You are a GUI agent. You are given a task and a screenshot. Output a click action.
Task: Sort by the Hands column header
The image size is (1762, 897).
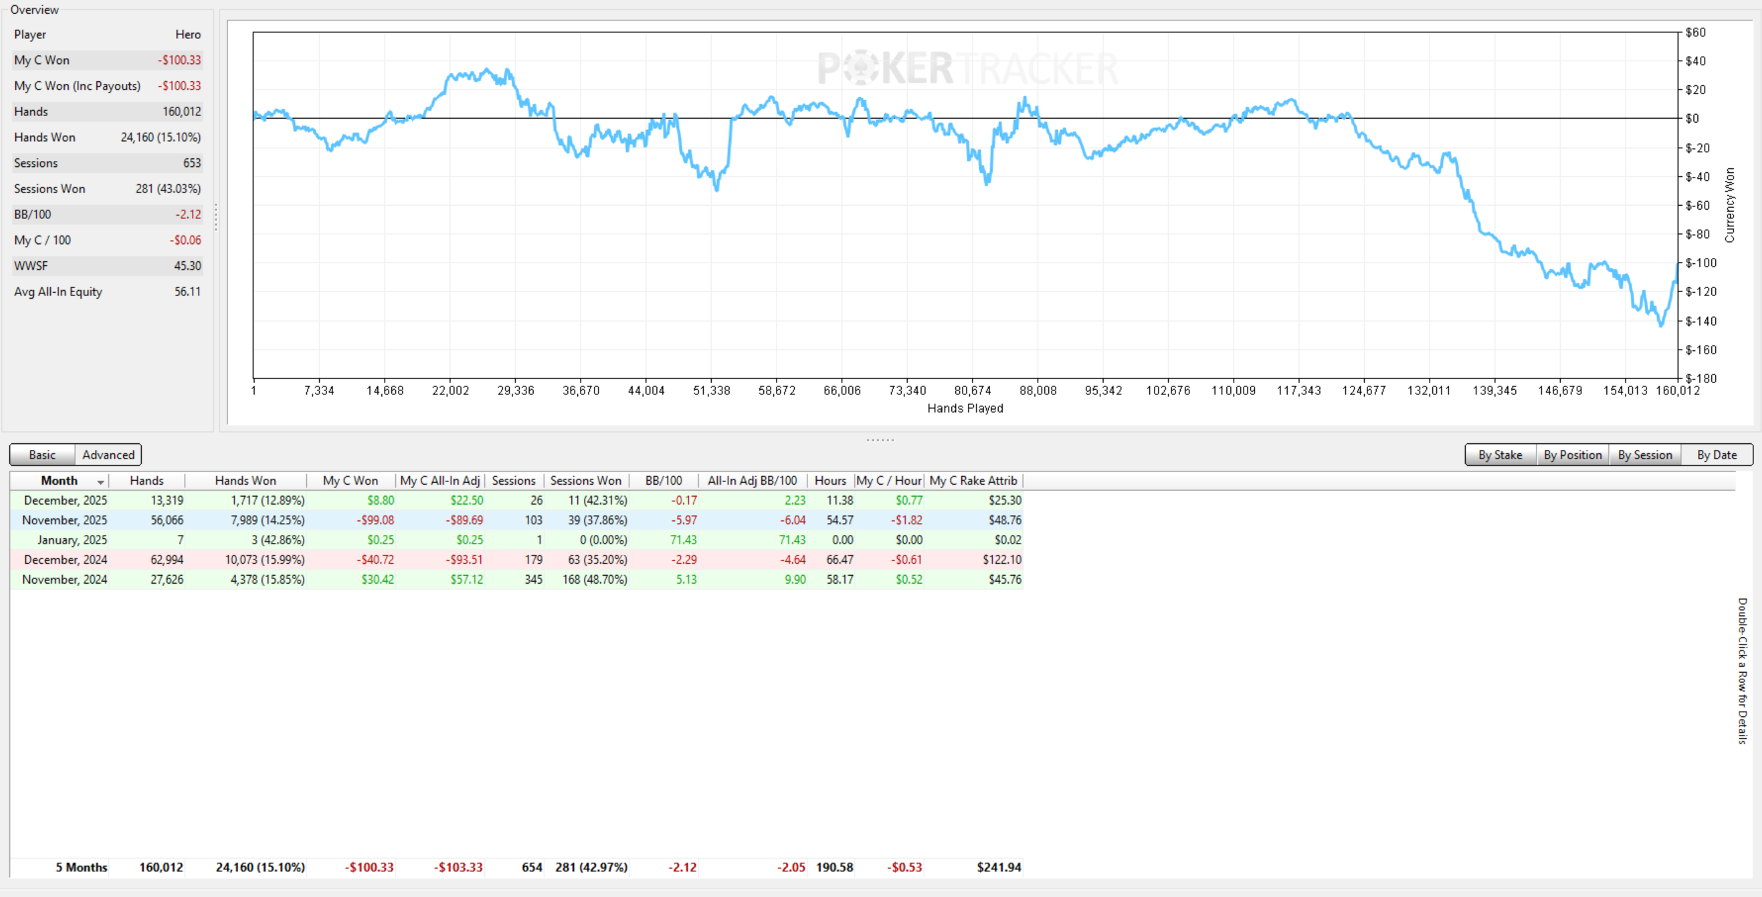(x=146, y=481)
